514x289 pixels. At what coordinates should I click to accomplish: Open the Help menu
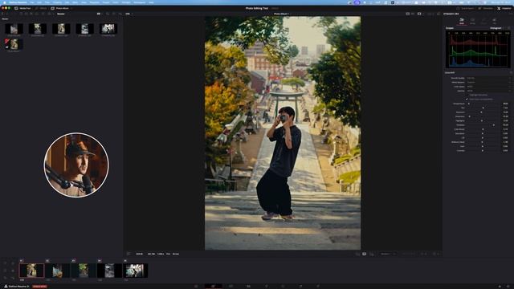tap(151, 2)
